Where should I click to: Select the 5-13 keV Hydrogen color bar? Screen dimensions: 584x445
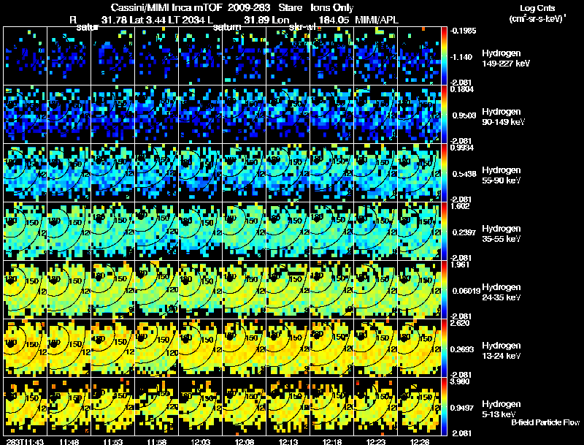[445, 406]
